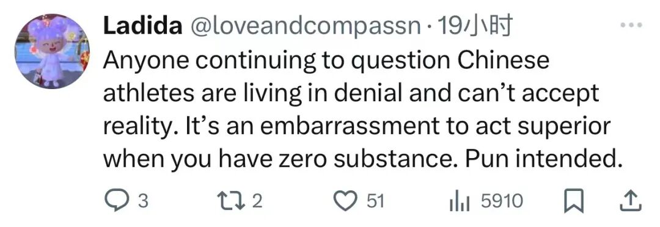The width and height of the screenshot is (660, 227).
Task: Open the Ladida display name profile link
Action: pos(142,26)
